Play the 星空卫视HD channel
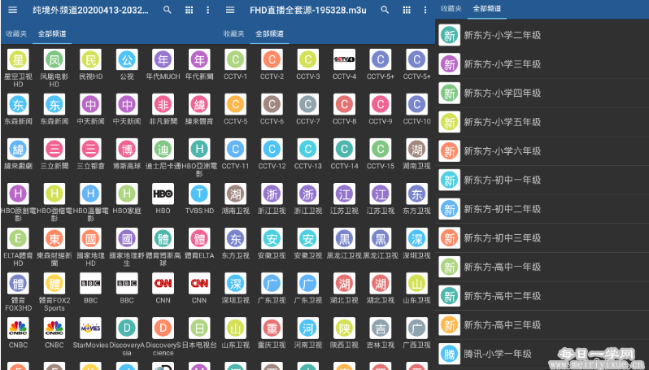The image size is (649, 370). [18, 67]
